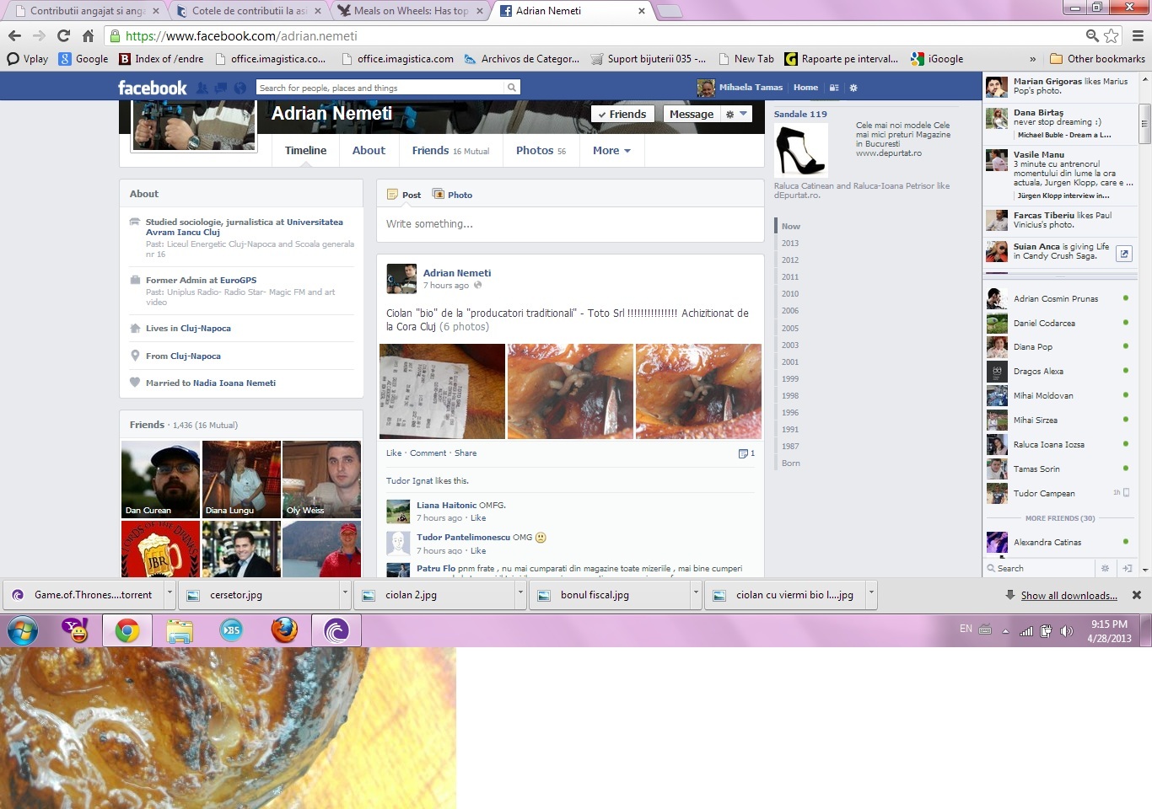Click volume icon in system tray
Viewport: 1152px width, 809px height.
coord(1066,630)
